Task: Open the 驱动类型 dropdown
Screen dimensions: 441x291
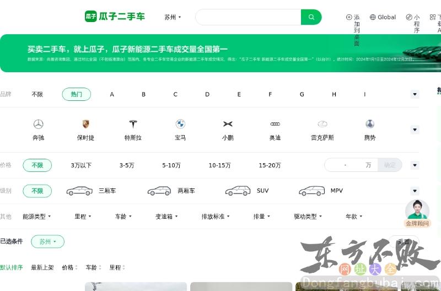Action: pyautogui.click(x=308, y=217)
